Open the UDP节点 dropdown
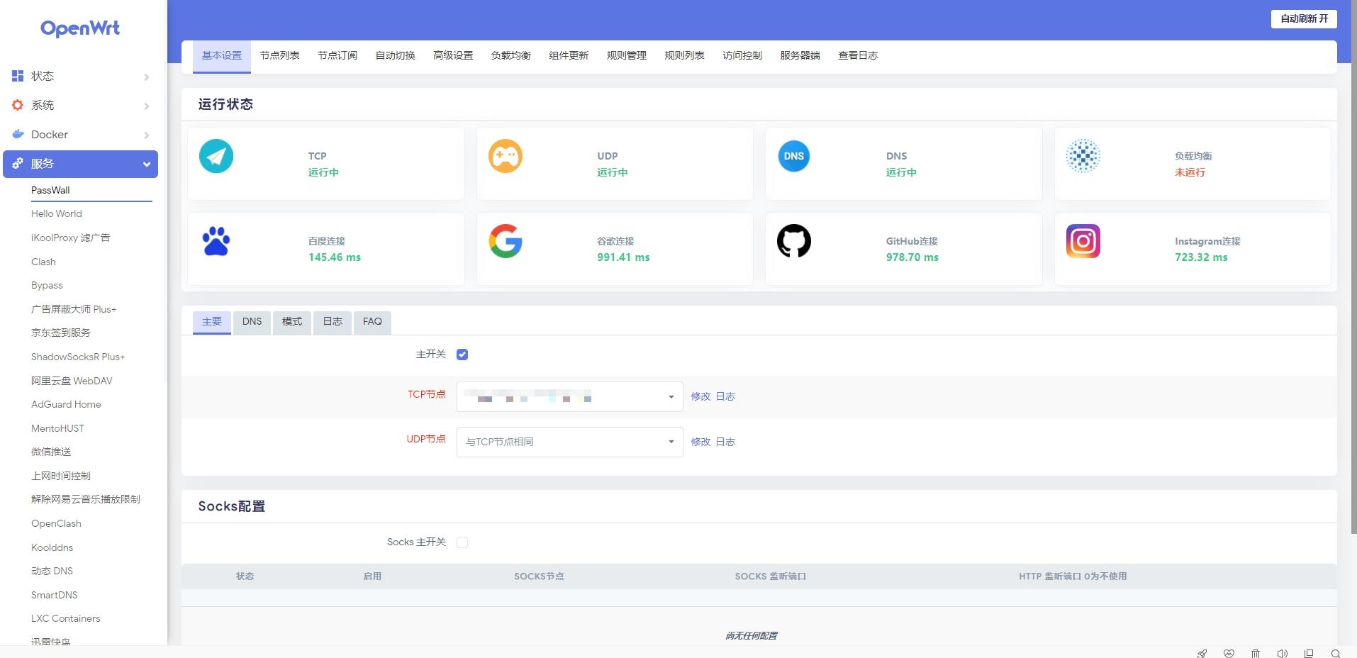1357x658 pixels. (x=569, y=442)
